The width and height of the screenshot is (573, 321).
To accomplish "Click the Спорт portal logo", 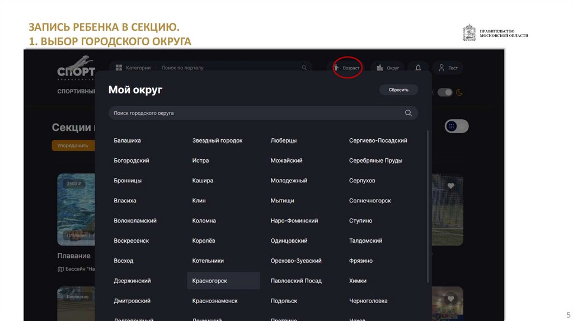I will pos(76,70).
